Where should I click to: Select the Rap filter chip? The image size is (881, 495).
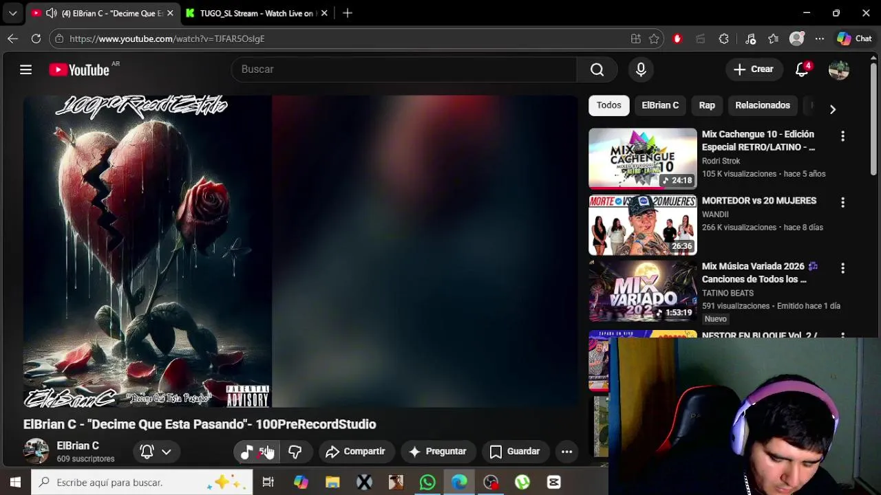pyautogui.click(x=707, y=105)
